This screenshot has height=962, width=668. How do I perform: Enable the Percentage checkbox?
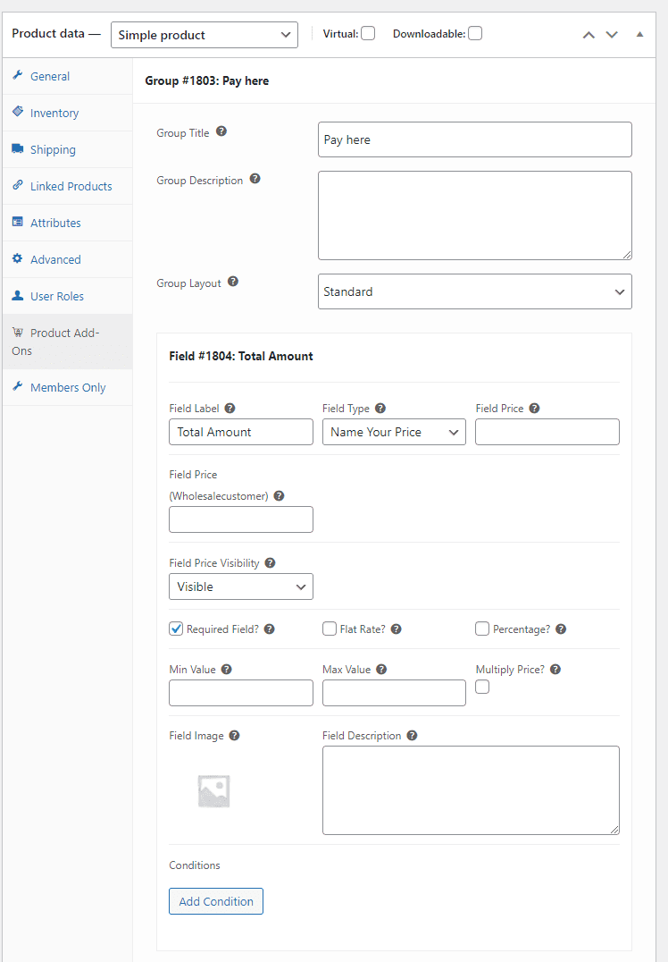point(482,629)
